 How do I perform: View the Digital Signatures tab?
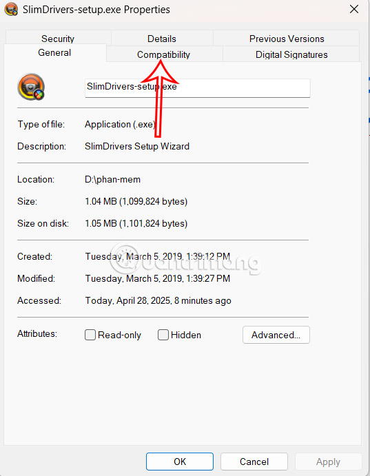(291, 54)
